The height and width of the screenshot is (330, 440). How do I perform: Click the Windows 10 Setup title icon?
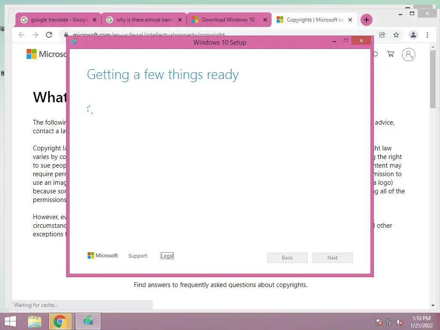pos(74,42)
